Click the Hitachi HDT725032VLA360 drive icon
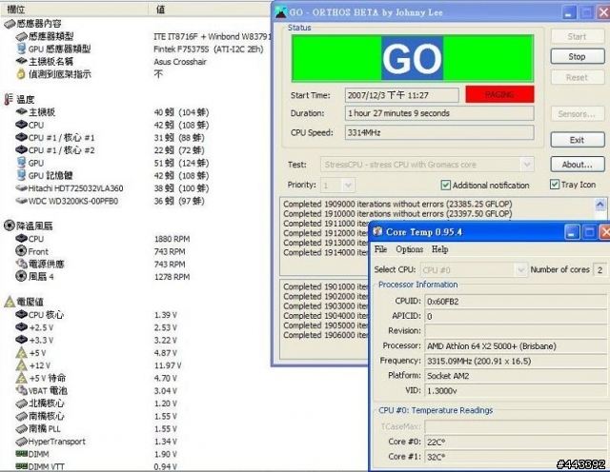This screenshot has height=472, width=610. point(21,188)
